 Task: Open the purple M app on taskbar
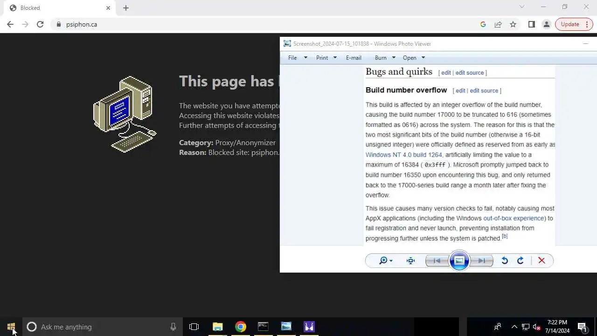pos(309,327)
